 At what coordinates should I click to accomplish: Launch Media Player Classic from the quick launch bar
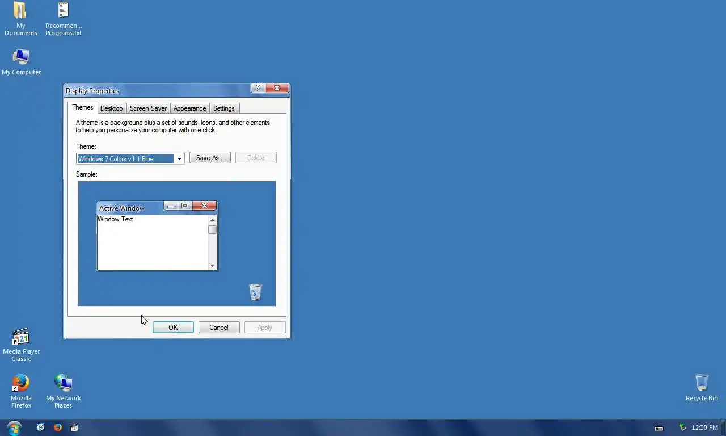tap(74, 427)
